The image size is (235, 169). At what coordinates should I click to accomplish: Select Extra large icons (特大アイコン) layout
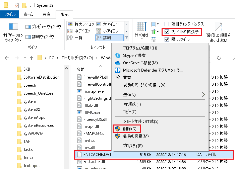pyautogui.click(x=81, y=24)
